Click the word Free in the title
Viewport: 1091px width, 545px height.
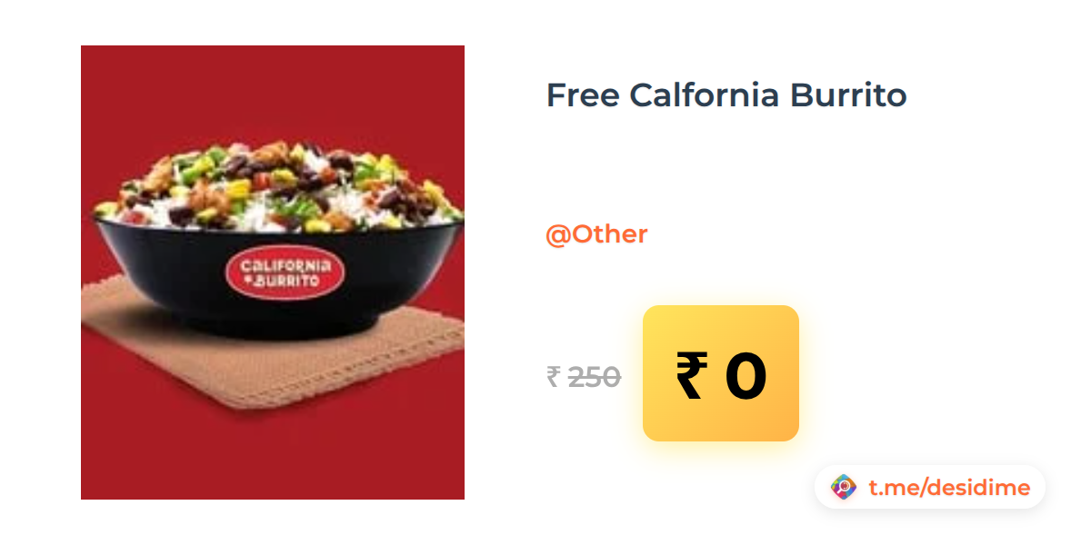(582, 94)
